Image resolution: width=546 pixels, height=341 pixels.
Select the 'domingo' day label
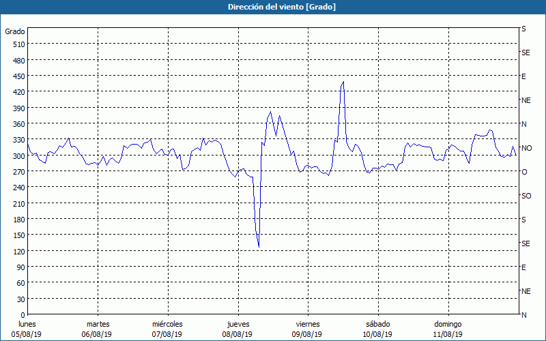click(448, 325)
